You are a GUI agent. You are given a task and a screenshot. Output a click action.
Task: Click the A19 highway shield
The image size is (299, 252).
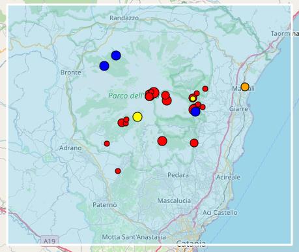[50, 241]
